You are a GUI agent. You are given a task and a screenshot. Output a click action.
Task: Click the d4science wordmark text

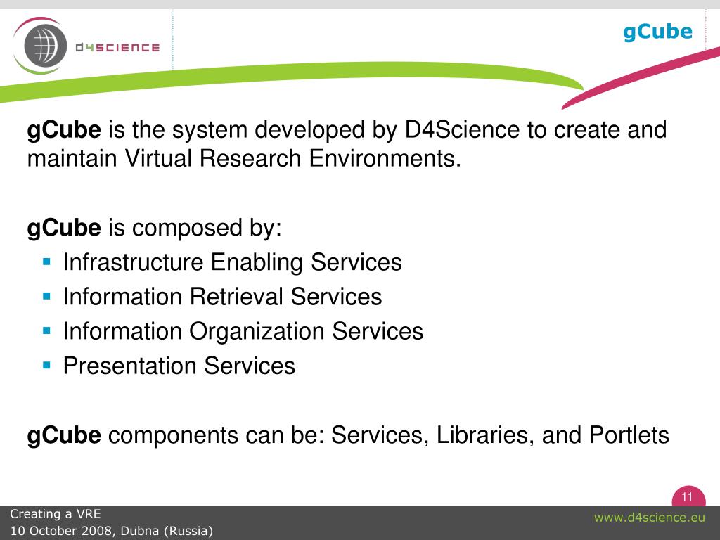[x=117, y=47]
